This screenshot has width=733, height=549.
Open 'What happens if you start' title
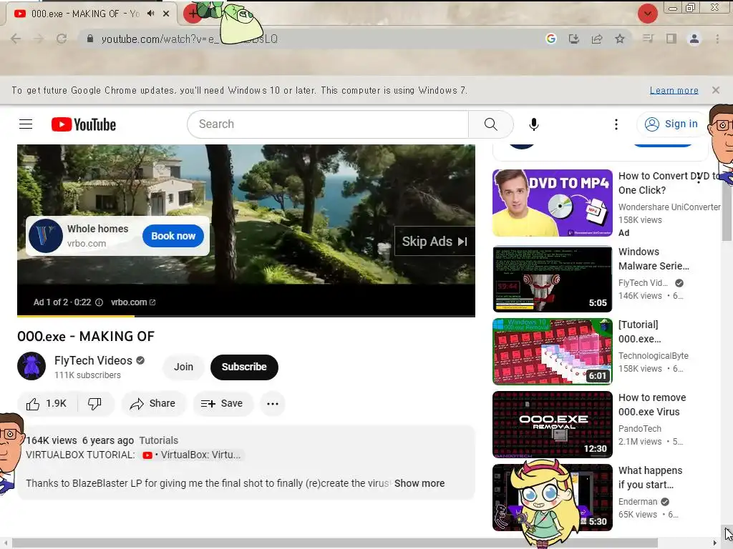pos(650,478)
